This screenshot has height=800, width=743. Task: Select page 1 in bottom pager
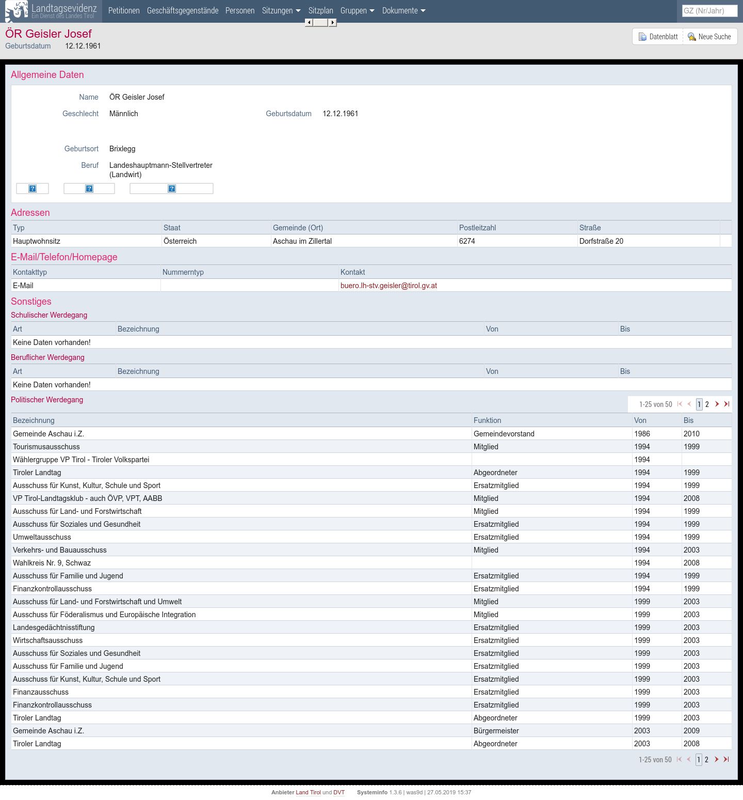coord(699,760)
